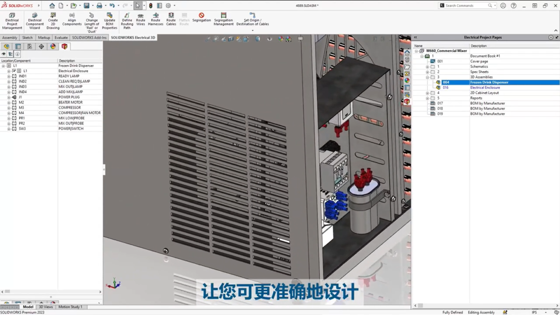Open the 3D Views bottom tab
This screenshot has height=315, width=560.
click(x=46, y=307)
